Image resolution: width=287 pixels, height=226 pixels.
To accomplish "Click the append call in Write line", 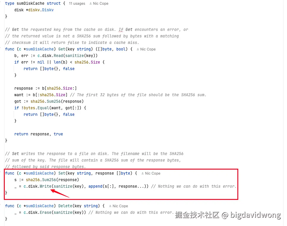I will pyautogui.click(x=95, y=186).
